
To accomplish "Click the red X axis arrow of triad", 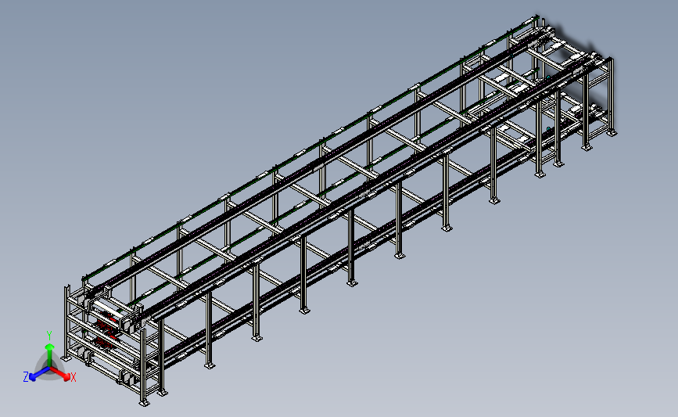I will pos(60,374).
